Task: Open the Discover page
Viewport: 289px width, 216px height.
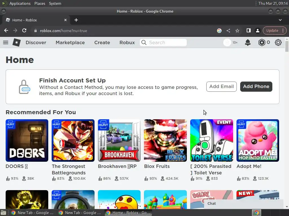Action: click(36, 42)
